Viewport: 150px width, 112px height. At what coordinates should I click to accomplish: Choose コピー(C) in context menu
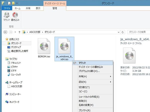(93, 91)
